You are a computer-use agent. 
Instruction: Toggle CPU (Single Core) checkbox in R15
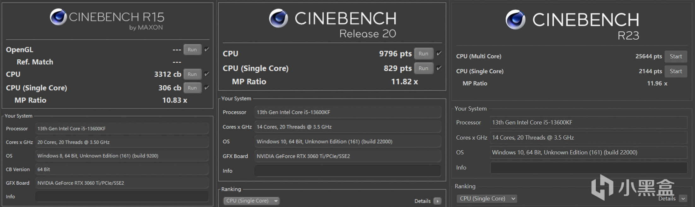207,87
